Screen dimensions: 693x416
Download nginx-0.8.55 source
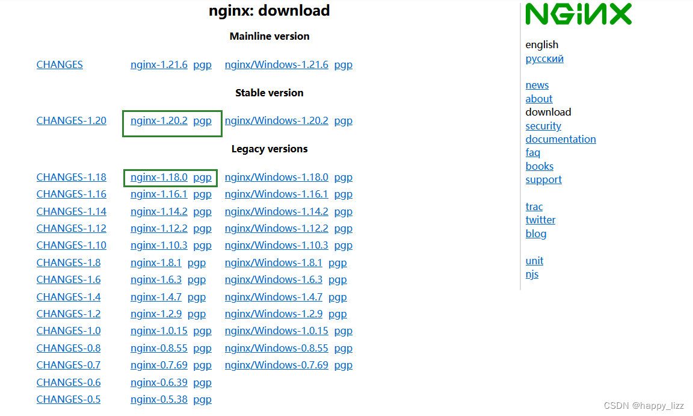(x=159, y=348)
